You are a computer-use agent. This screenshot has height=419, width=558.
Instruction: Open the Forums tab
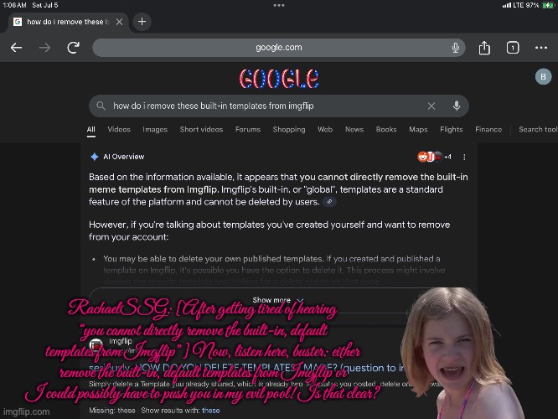[x=248, y=130]
